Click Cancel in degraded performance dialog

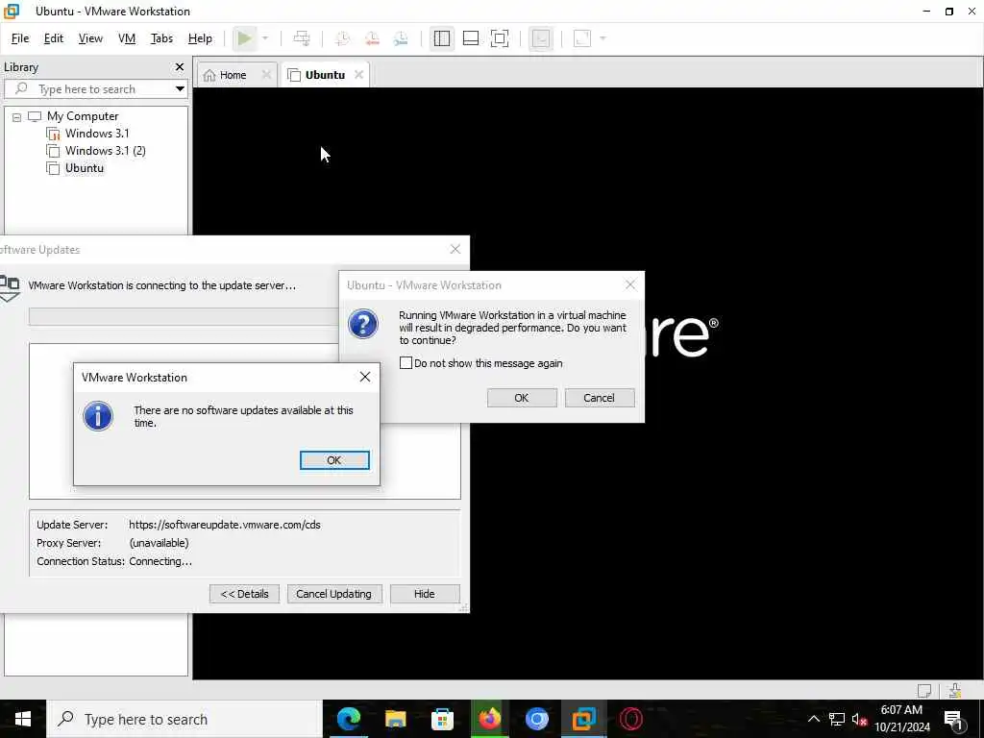click(x=600, y=398)
